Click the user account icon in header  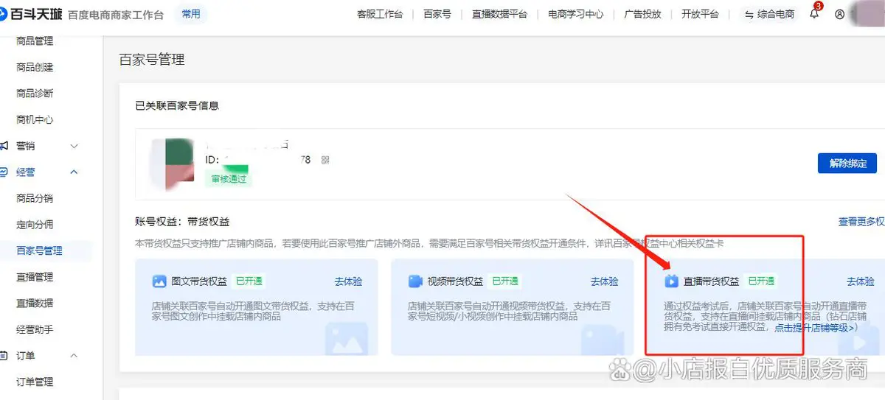(x=839, y=14)
